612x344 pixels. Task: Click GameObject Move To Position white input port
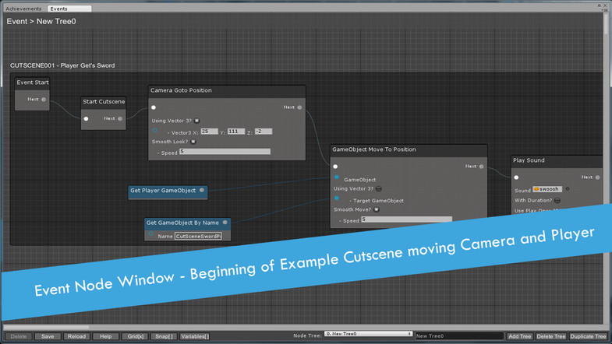point(335,167)
